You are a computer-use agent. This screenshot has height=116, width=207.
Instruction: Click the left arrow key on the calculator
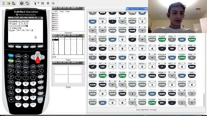(x=32, y=57)
